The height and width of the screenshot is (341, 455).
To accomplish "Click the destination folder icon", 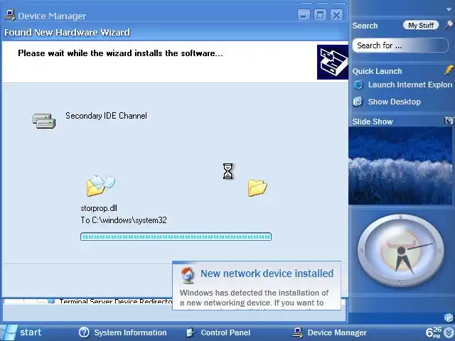I will (x=257, y=188).
